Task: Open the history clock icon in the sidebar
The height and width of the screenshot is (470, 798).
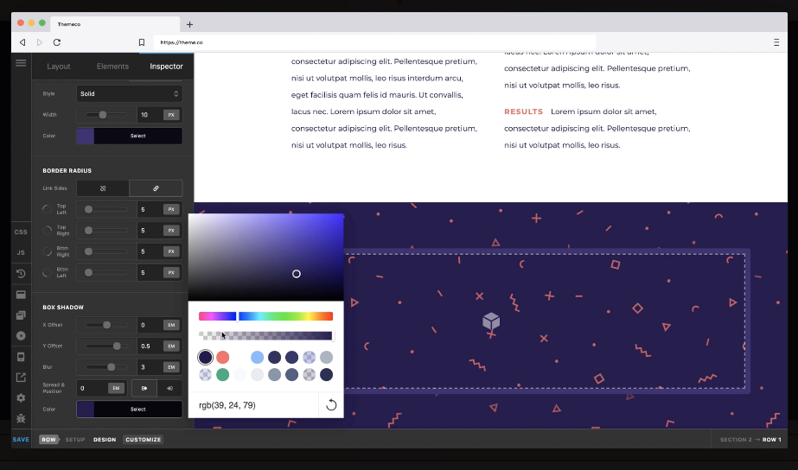Action: coord(21,274)
